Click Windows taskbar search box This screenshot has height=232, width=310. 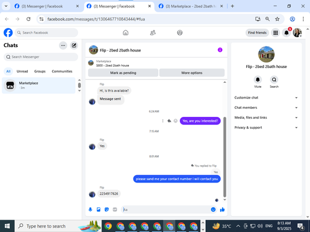58,226
